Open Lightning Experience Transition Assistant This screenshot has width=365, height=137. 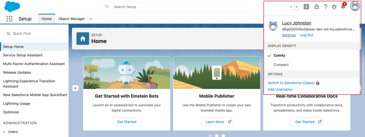(x=29, y=84)
